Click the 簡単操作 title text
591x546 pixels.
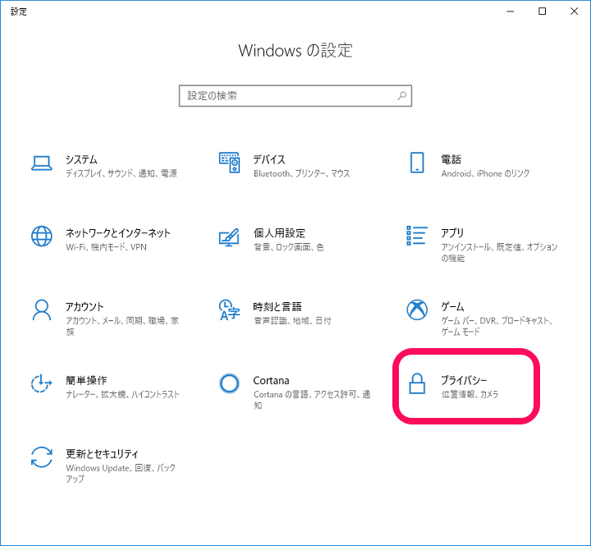(86, 380)
